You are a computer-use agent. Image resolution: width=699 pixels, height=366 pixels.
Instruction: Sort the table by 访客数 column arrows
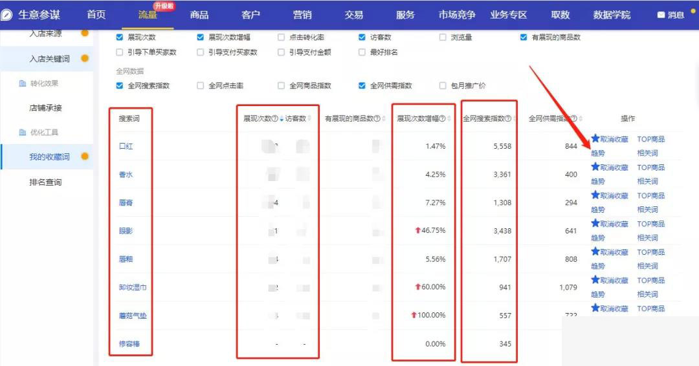[309, 119]
